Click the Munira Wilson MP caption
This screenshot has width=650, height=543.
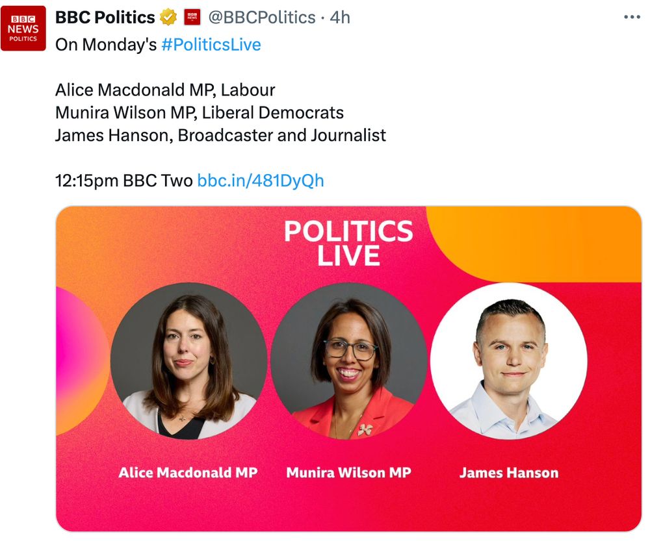[x=348, y=473]
